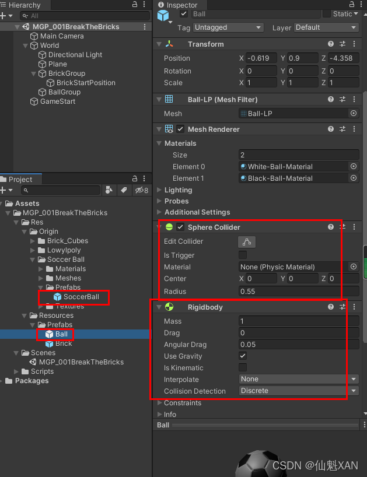Enable Is Kinematic checkbox

[x=243, y=367]
